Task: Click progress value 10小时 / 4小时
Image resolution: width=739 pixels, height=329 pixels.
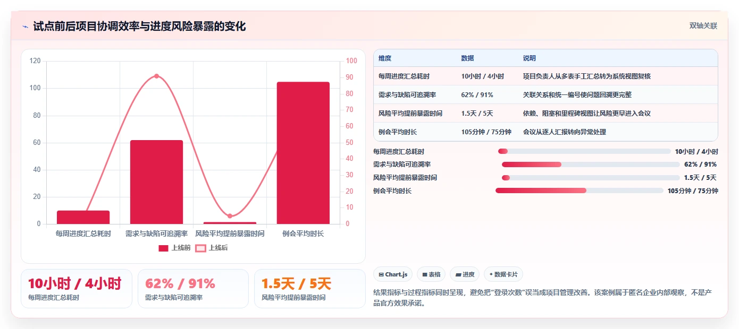Action: point(696,151)
